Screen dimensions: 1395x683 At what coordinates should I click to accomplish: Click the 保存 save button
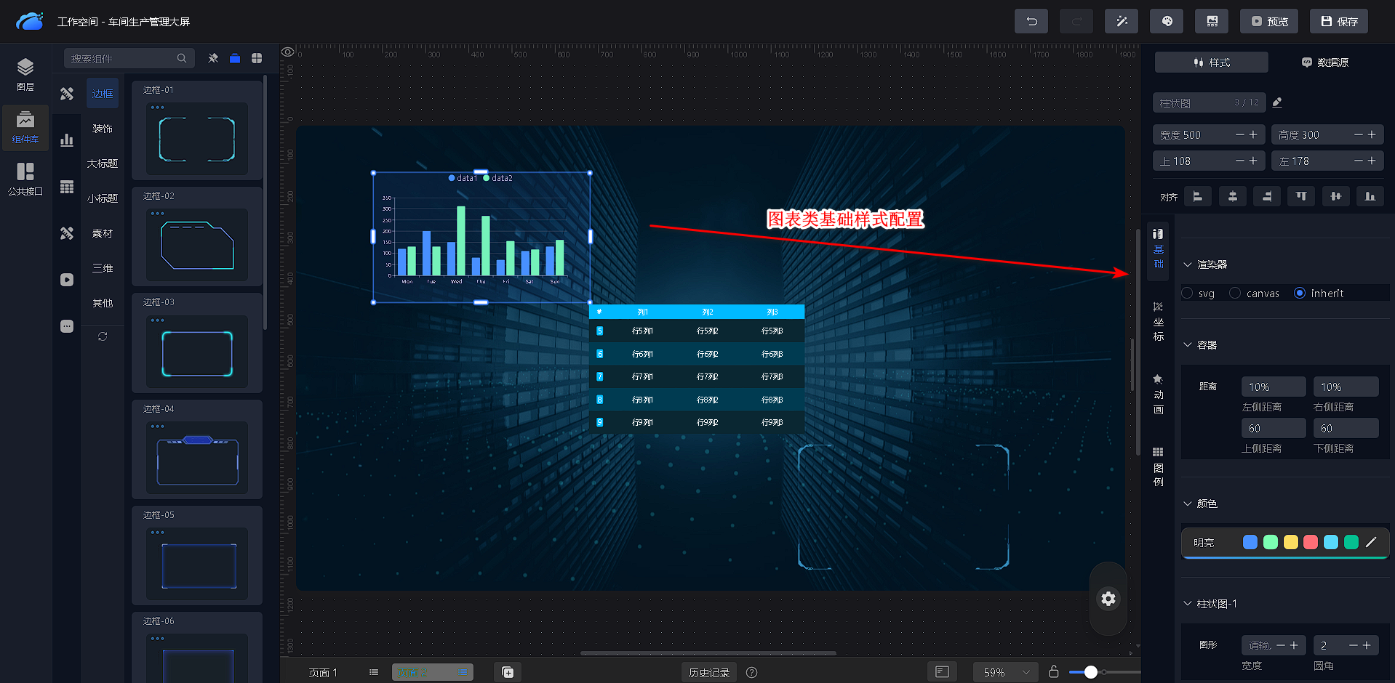1338,21
